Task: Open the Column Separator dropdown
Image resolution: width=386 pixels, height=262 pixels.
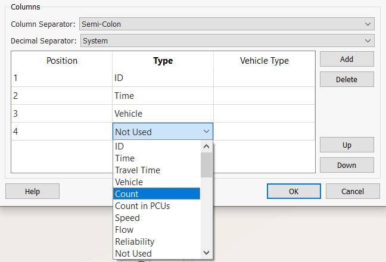Action: [x=226, y=24]
